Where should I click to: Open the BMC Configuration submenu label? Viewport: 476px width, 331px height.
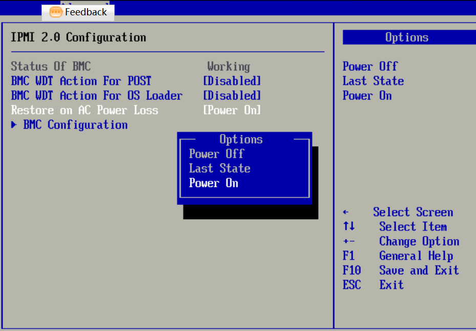(75, 125)
